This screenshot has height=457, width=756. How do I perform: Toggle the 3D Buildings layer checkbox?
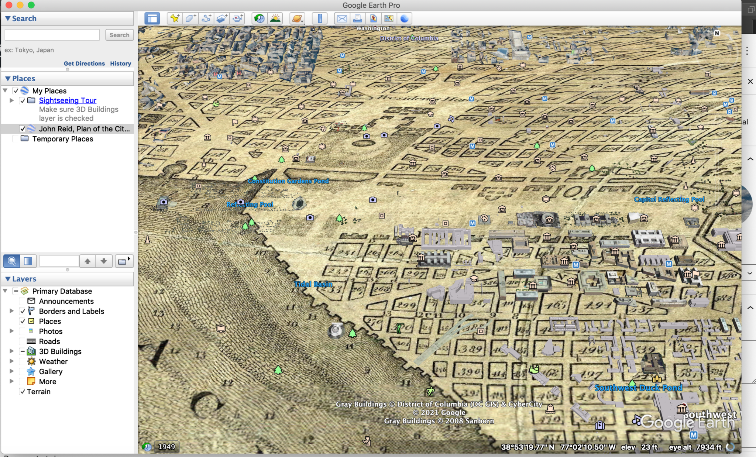pos(23,351)
